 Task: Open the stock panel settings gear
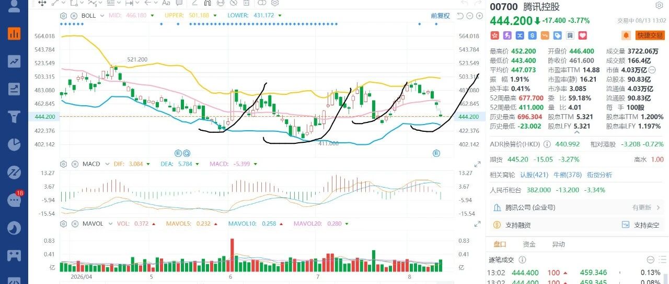(660, 6)
